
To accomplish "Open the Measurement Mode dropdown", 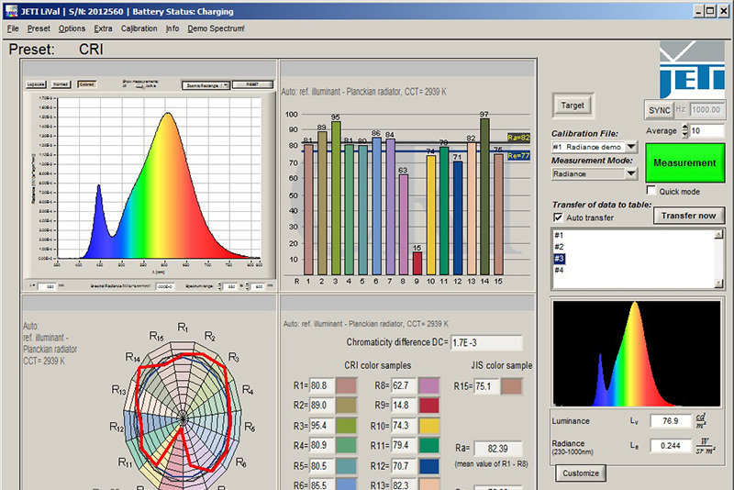I will pos(595,173).
